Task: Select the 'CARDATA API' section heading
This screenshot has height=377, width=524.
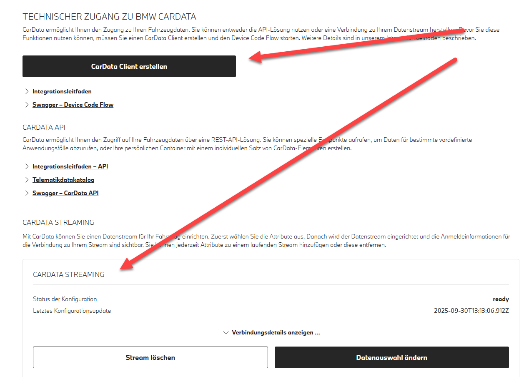Action: pyautogui.click(x=44, y=127)
